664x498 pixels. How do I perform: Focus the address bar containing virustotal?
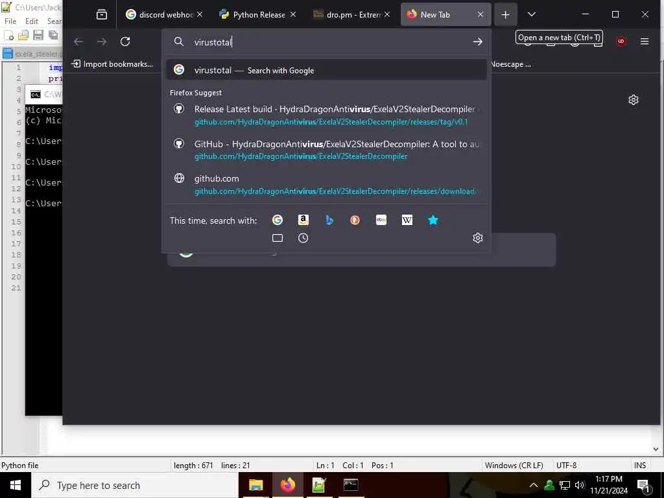pos(326,42)
